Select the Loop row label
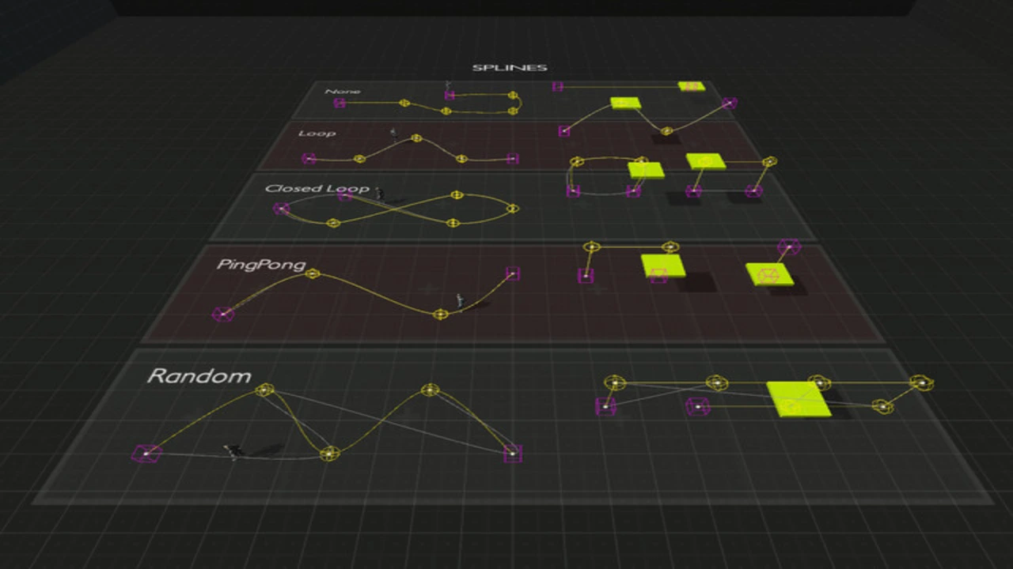 pyautogui.click(x=317, y=134)
